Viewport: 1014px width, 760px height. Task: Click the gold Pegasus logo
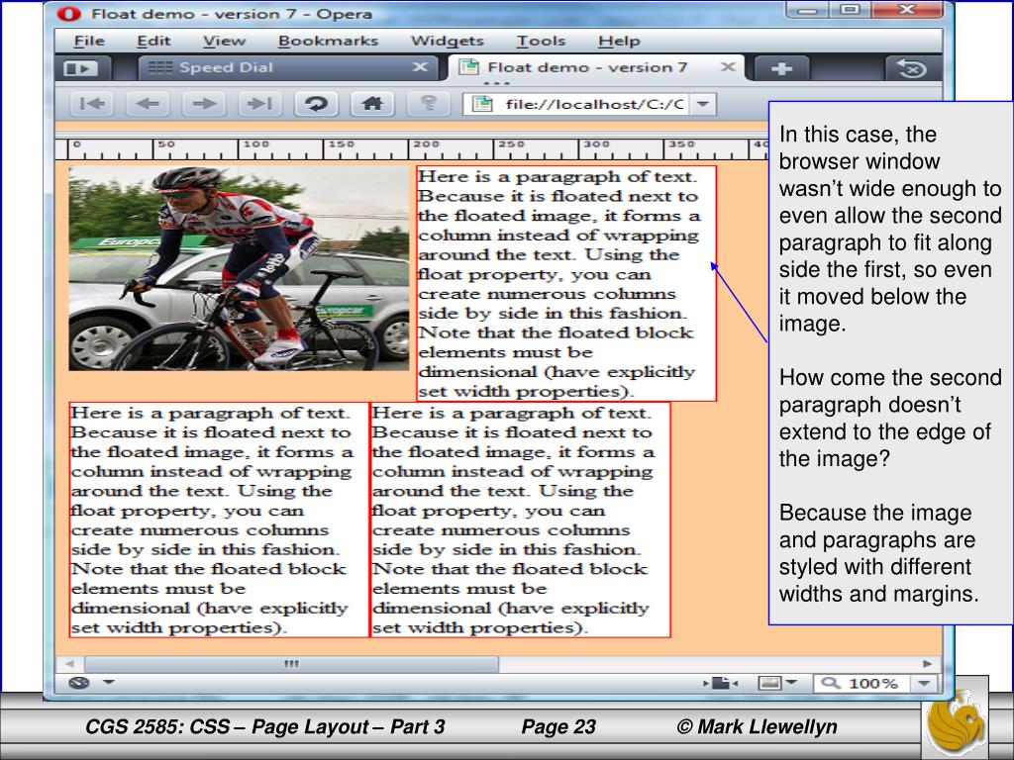tap(956, 722)
